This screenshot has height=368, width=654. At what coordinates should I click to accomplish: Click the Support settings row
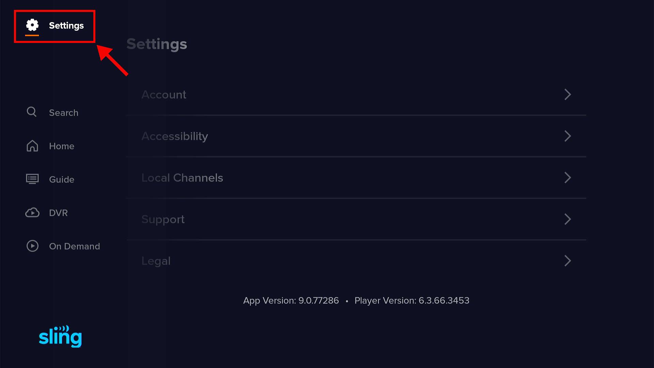tap(163, 219)
